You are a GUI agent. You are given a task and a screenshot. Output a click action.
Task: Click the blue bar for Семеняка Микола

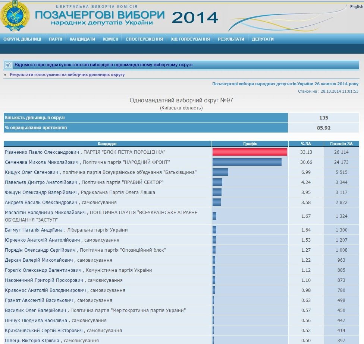(247, 162)
